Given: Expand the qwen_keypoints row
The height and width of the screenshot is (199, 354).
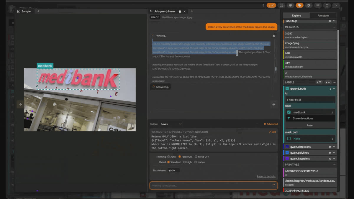Looking at the screenshot, I should click(x=334, y=159).
